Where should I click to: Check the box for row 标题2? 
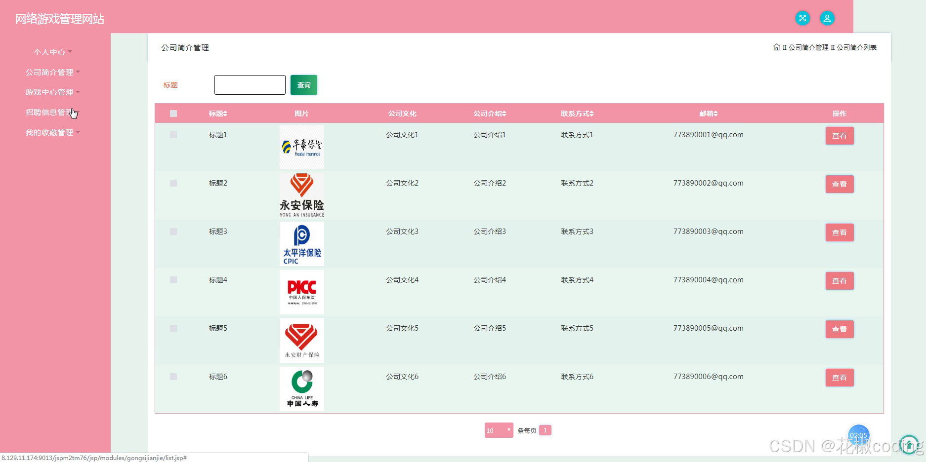[x=173, y=183]
